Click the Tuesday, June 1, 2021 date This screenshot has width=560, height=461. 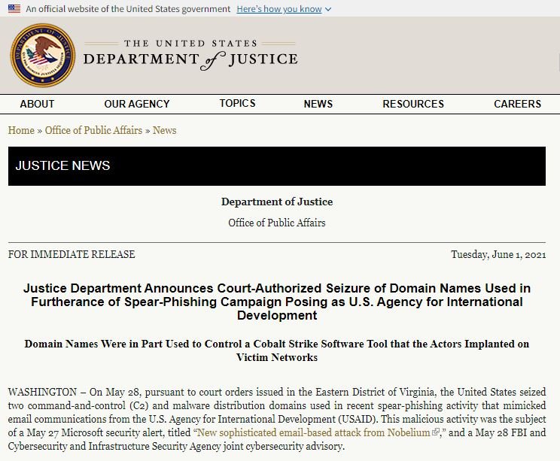(504, 254)
